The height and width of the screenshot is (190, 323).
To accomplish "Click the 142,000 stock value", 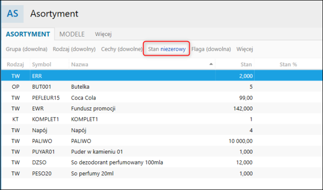I will [x=243, y=109].
